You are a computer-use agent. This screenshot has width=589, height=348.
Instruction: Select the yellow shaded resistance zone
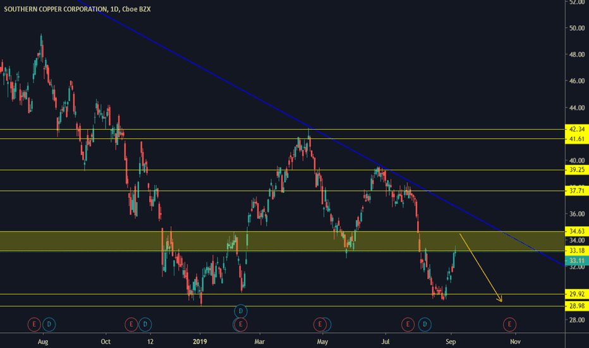coord(282,241)
